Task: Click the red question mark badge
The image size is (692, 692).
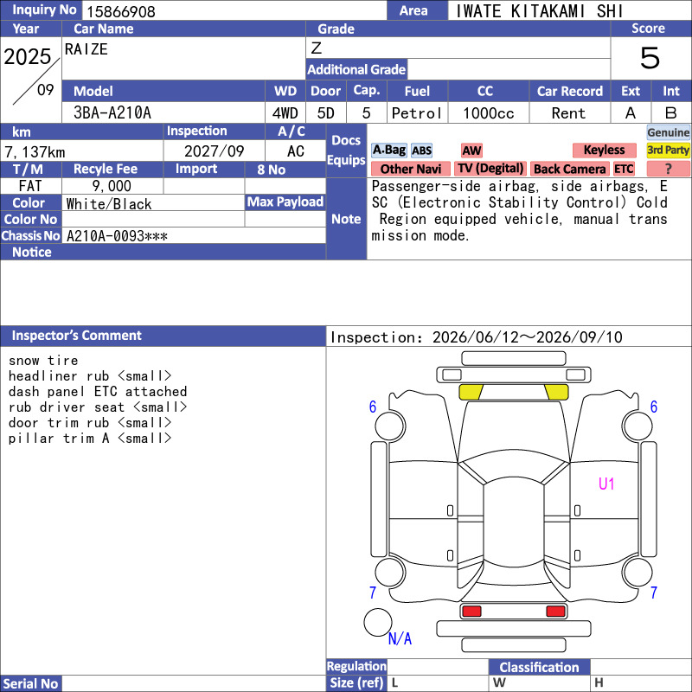Action: (668, 169)
